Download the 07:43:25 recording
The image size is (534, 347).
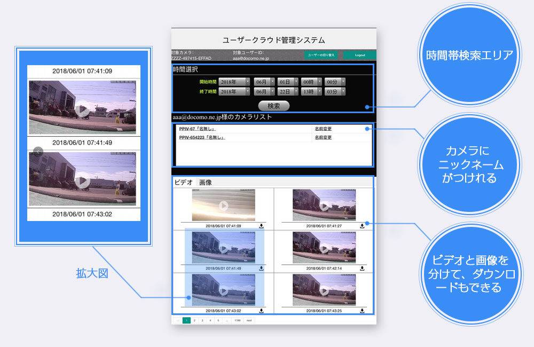(x=362, y=310)
